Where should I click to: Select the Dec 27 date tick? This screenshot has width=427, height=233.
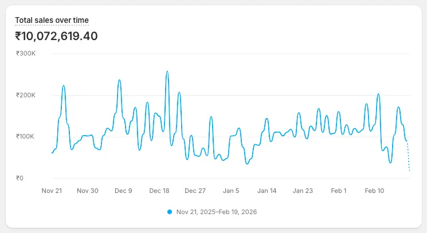pos(195,191)
